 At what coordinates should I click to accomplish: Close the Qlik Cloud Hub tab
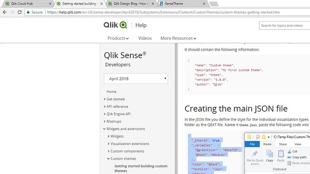point(50,4)
